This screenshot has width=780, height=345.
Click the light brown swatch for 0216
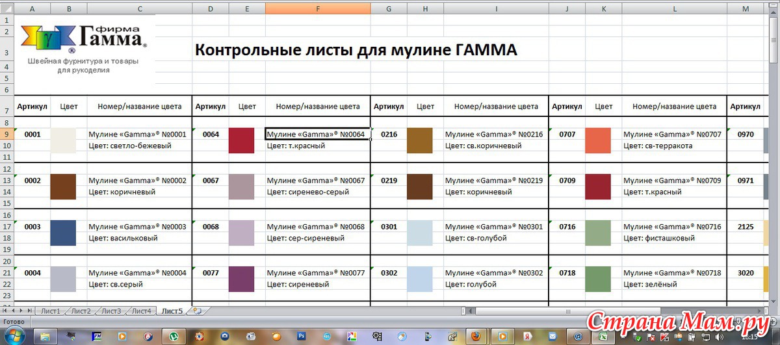click(419, 140)
